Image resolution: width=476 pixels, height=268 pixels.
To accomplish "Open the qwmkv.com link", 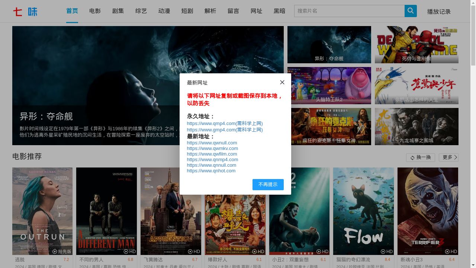I will coord(212,148).
